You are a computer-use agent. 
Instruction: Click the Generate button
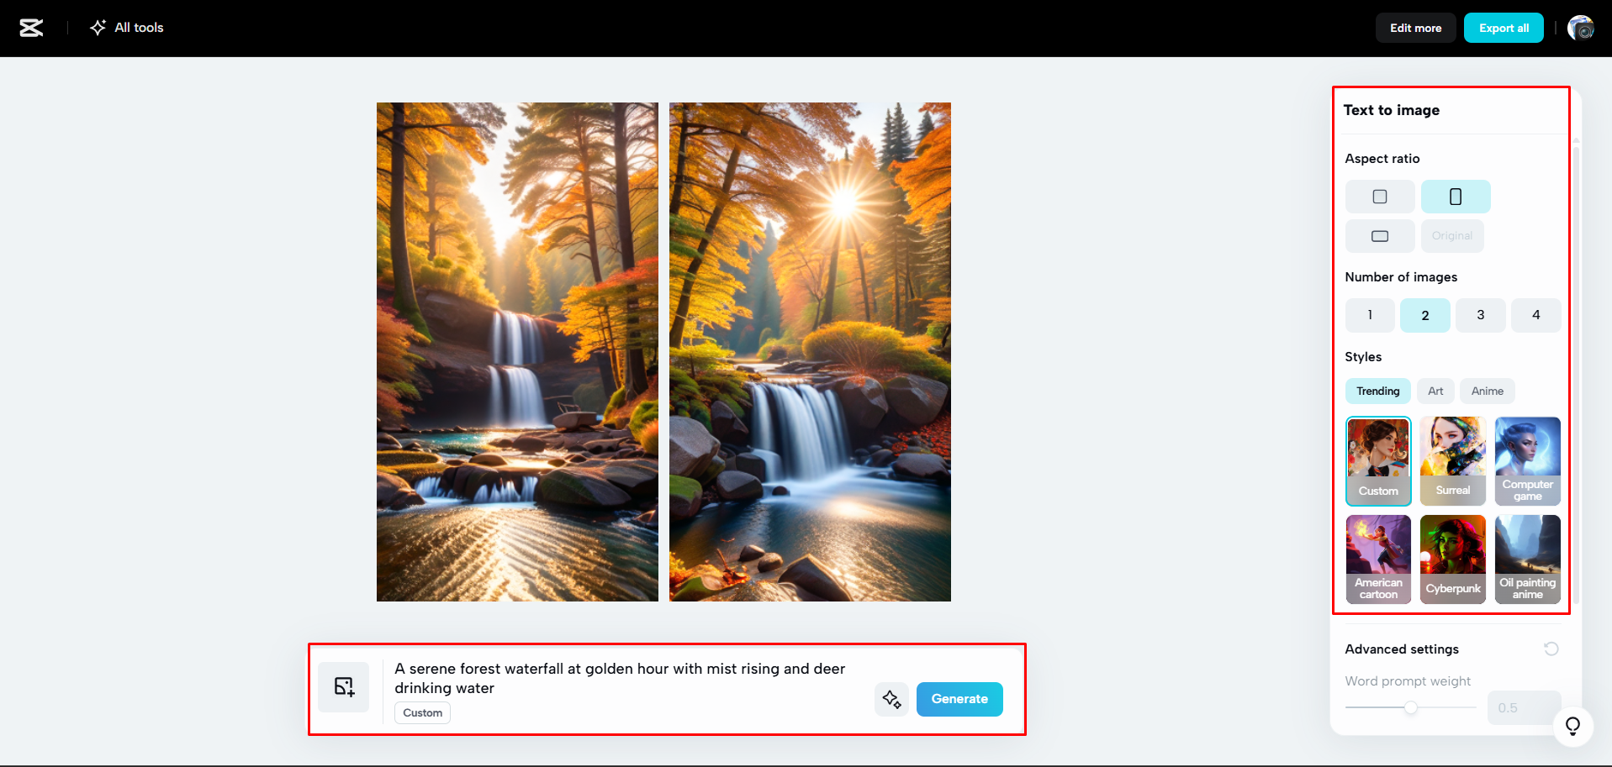(959, 699)
